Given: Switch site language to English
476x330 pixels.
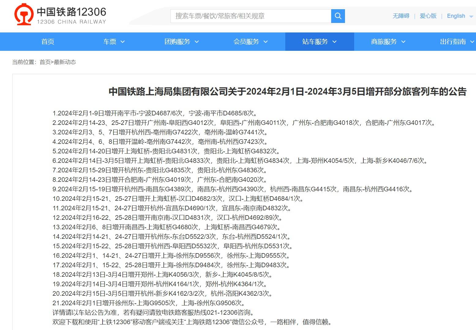Looking at the screenshot, I should (x=456, y=16).
